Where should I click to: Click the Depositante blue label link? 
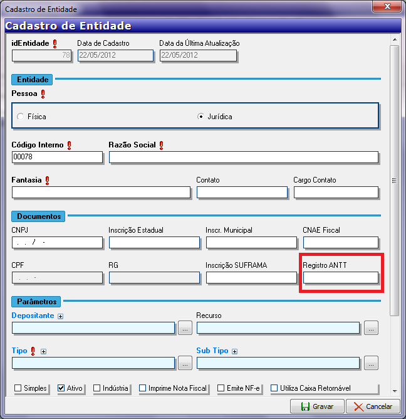point(33,316)
